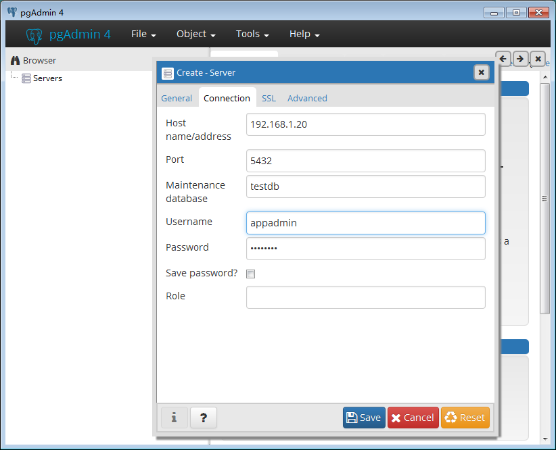Viewport: 556px width, 450px height.
Task: Open the Help menu
Action: (x=304, y=34)
